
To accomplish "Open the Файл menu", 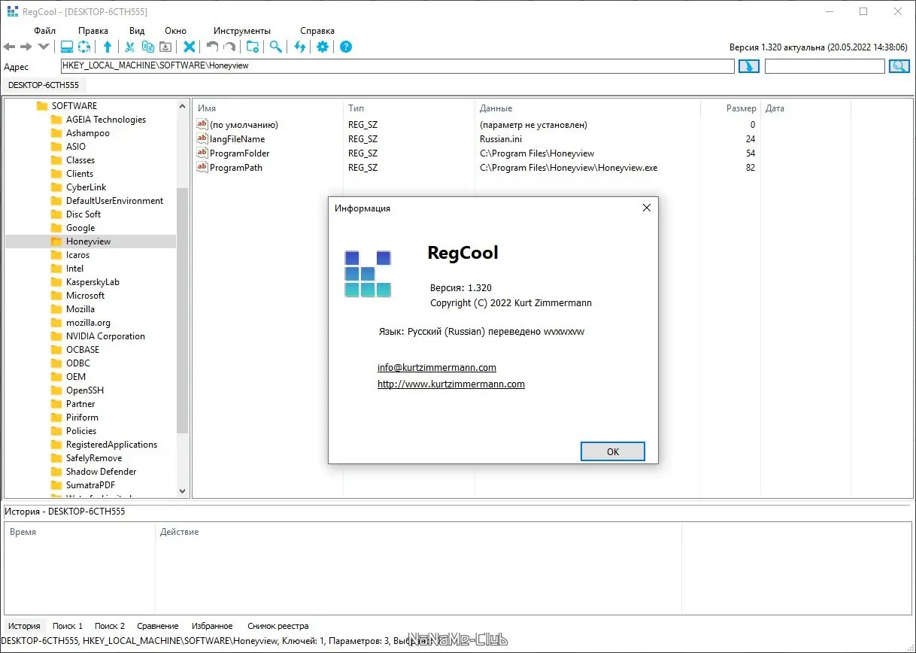I will pyautogui.click(x=45, y=31).
